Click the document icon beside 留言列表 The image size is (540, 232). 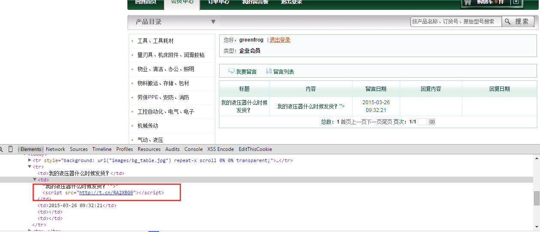pyautogui.click(x=269, y=71)
